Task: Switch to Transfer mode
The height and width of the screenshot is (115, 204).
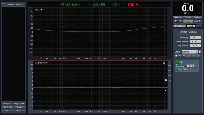Action: point(188,17)
